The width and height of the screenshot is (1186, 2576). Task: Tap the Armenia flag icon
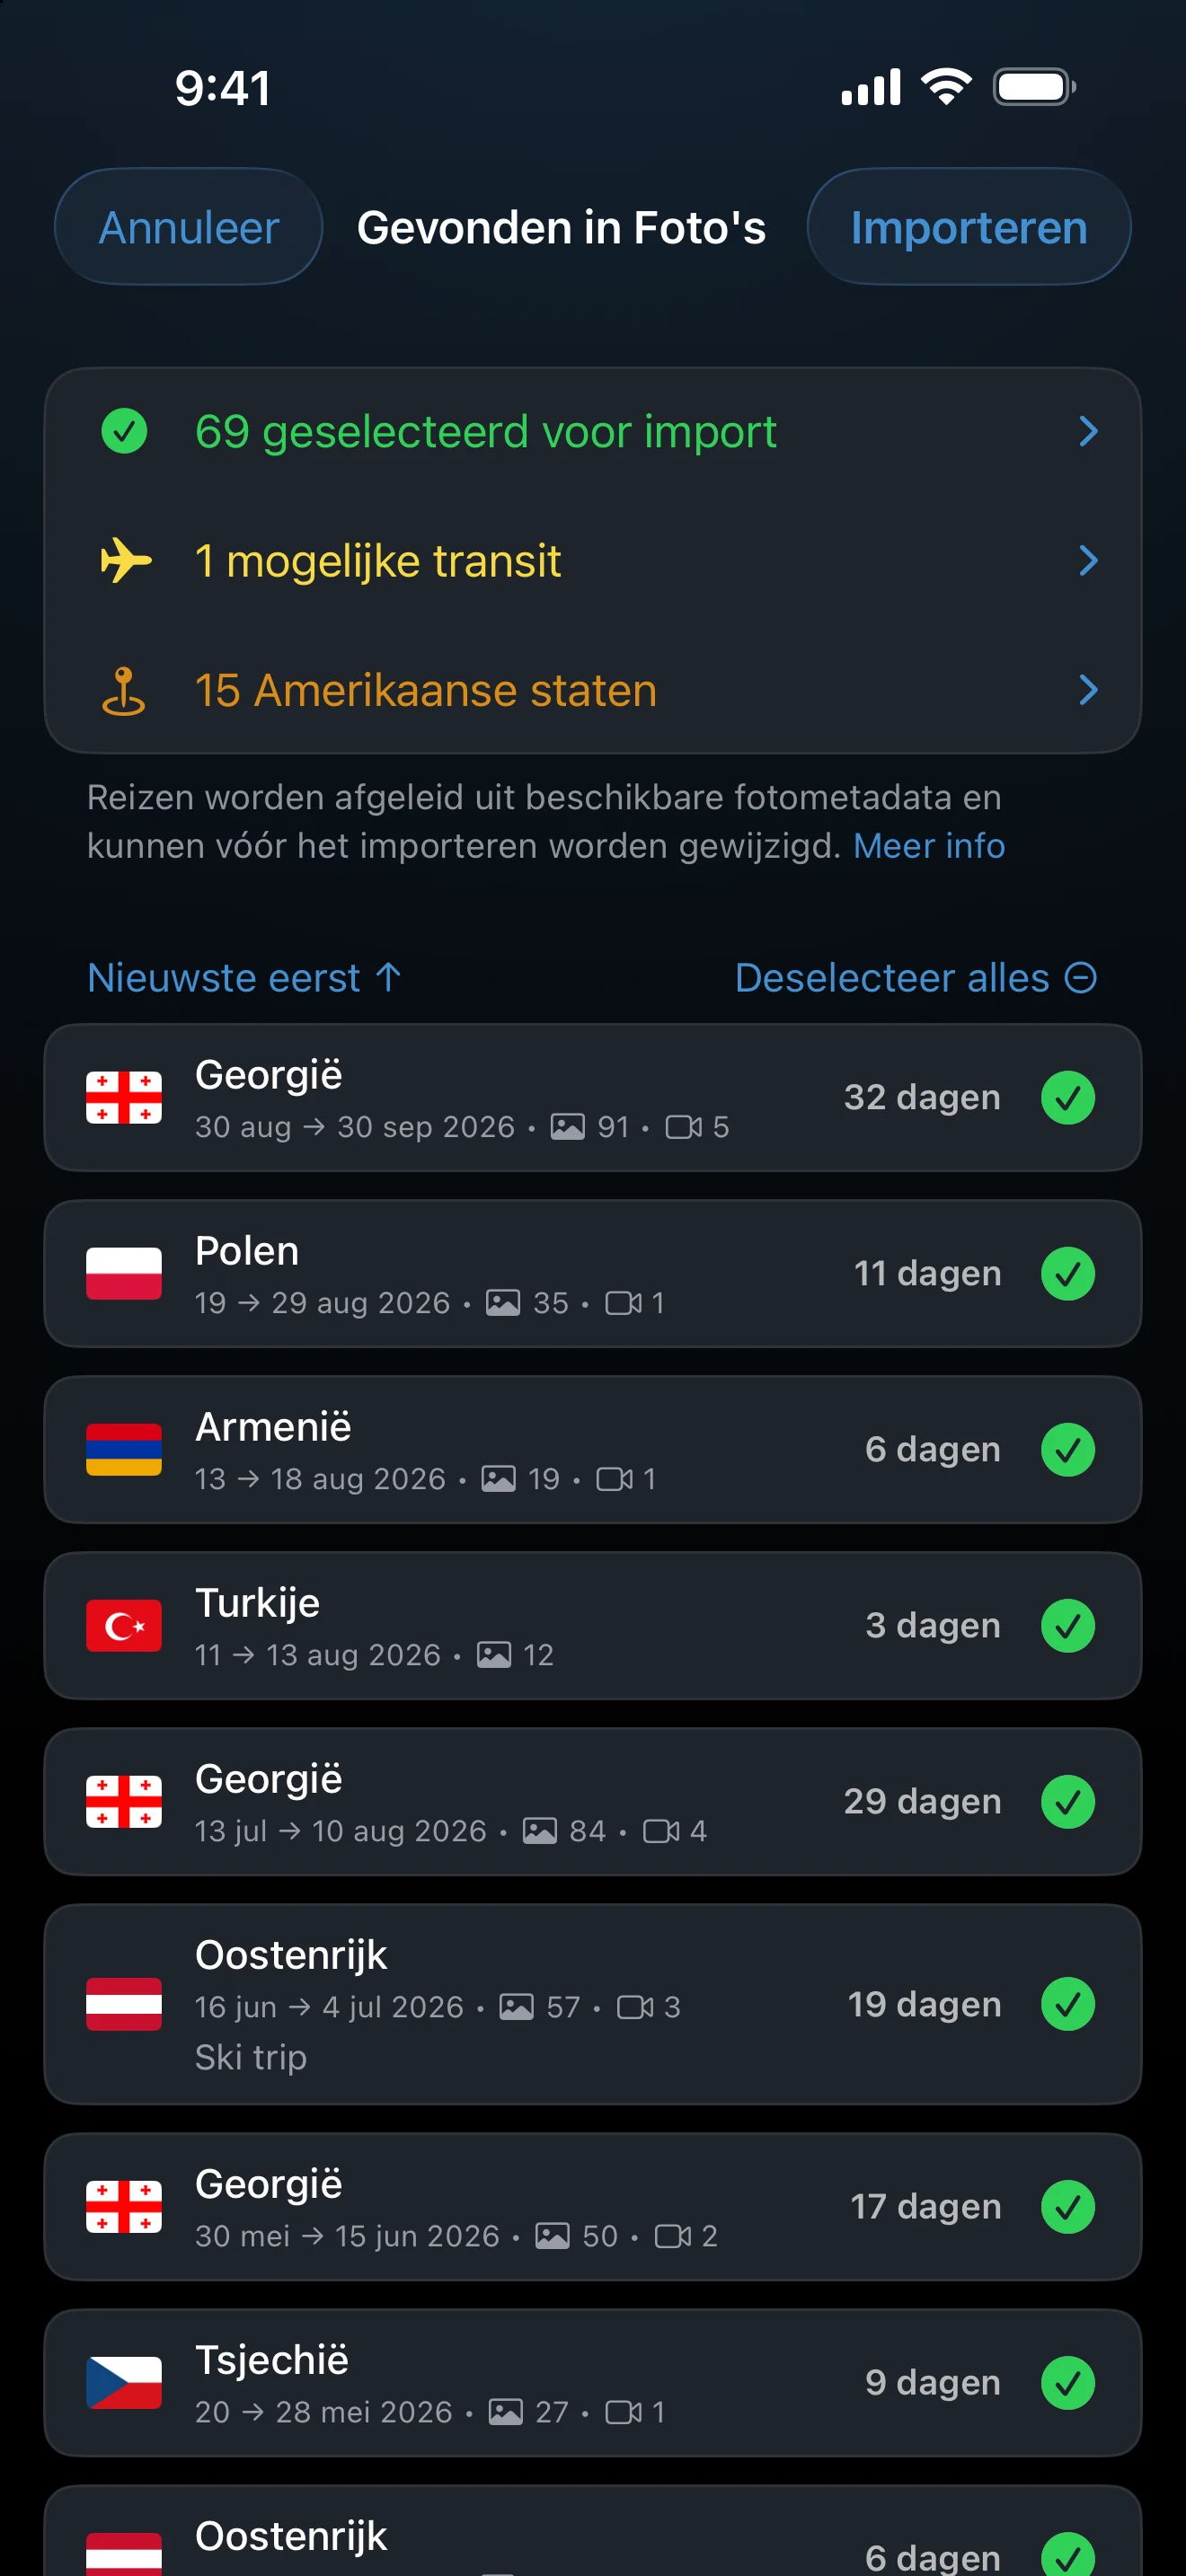(124, 1449)
